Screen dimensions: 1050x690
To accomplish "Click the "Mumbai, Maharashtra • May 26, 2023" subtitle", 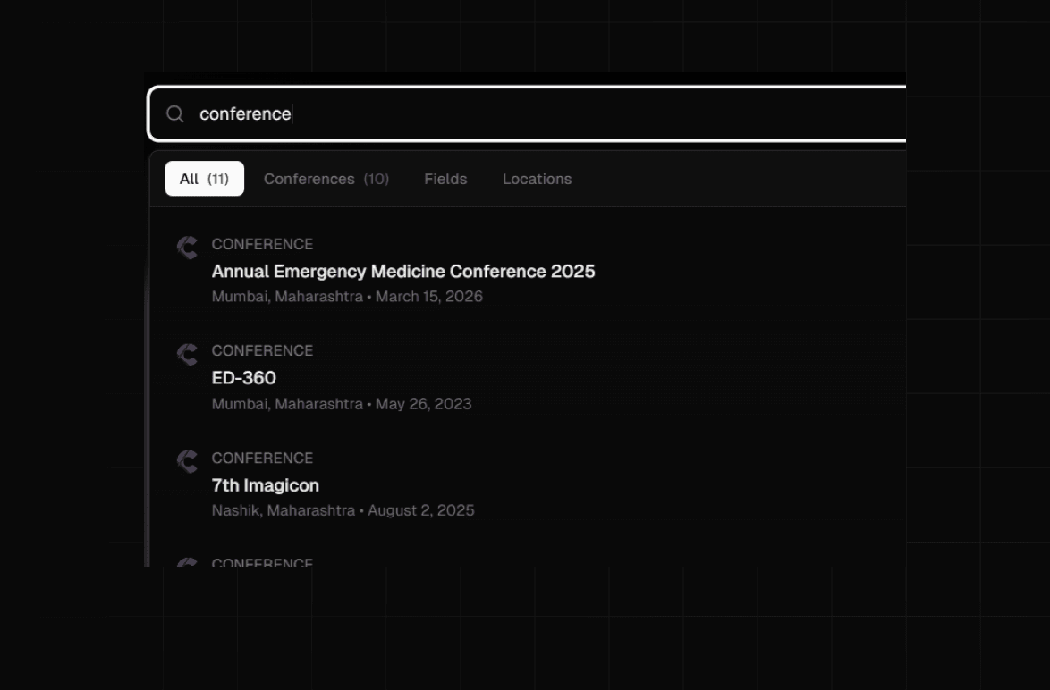I will tap(342, 404).
